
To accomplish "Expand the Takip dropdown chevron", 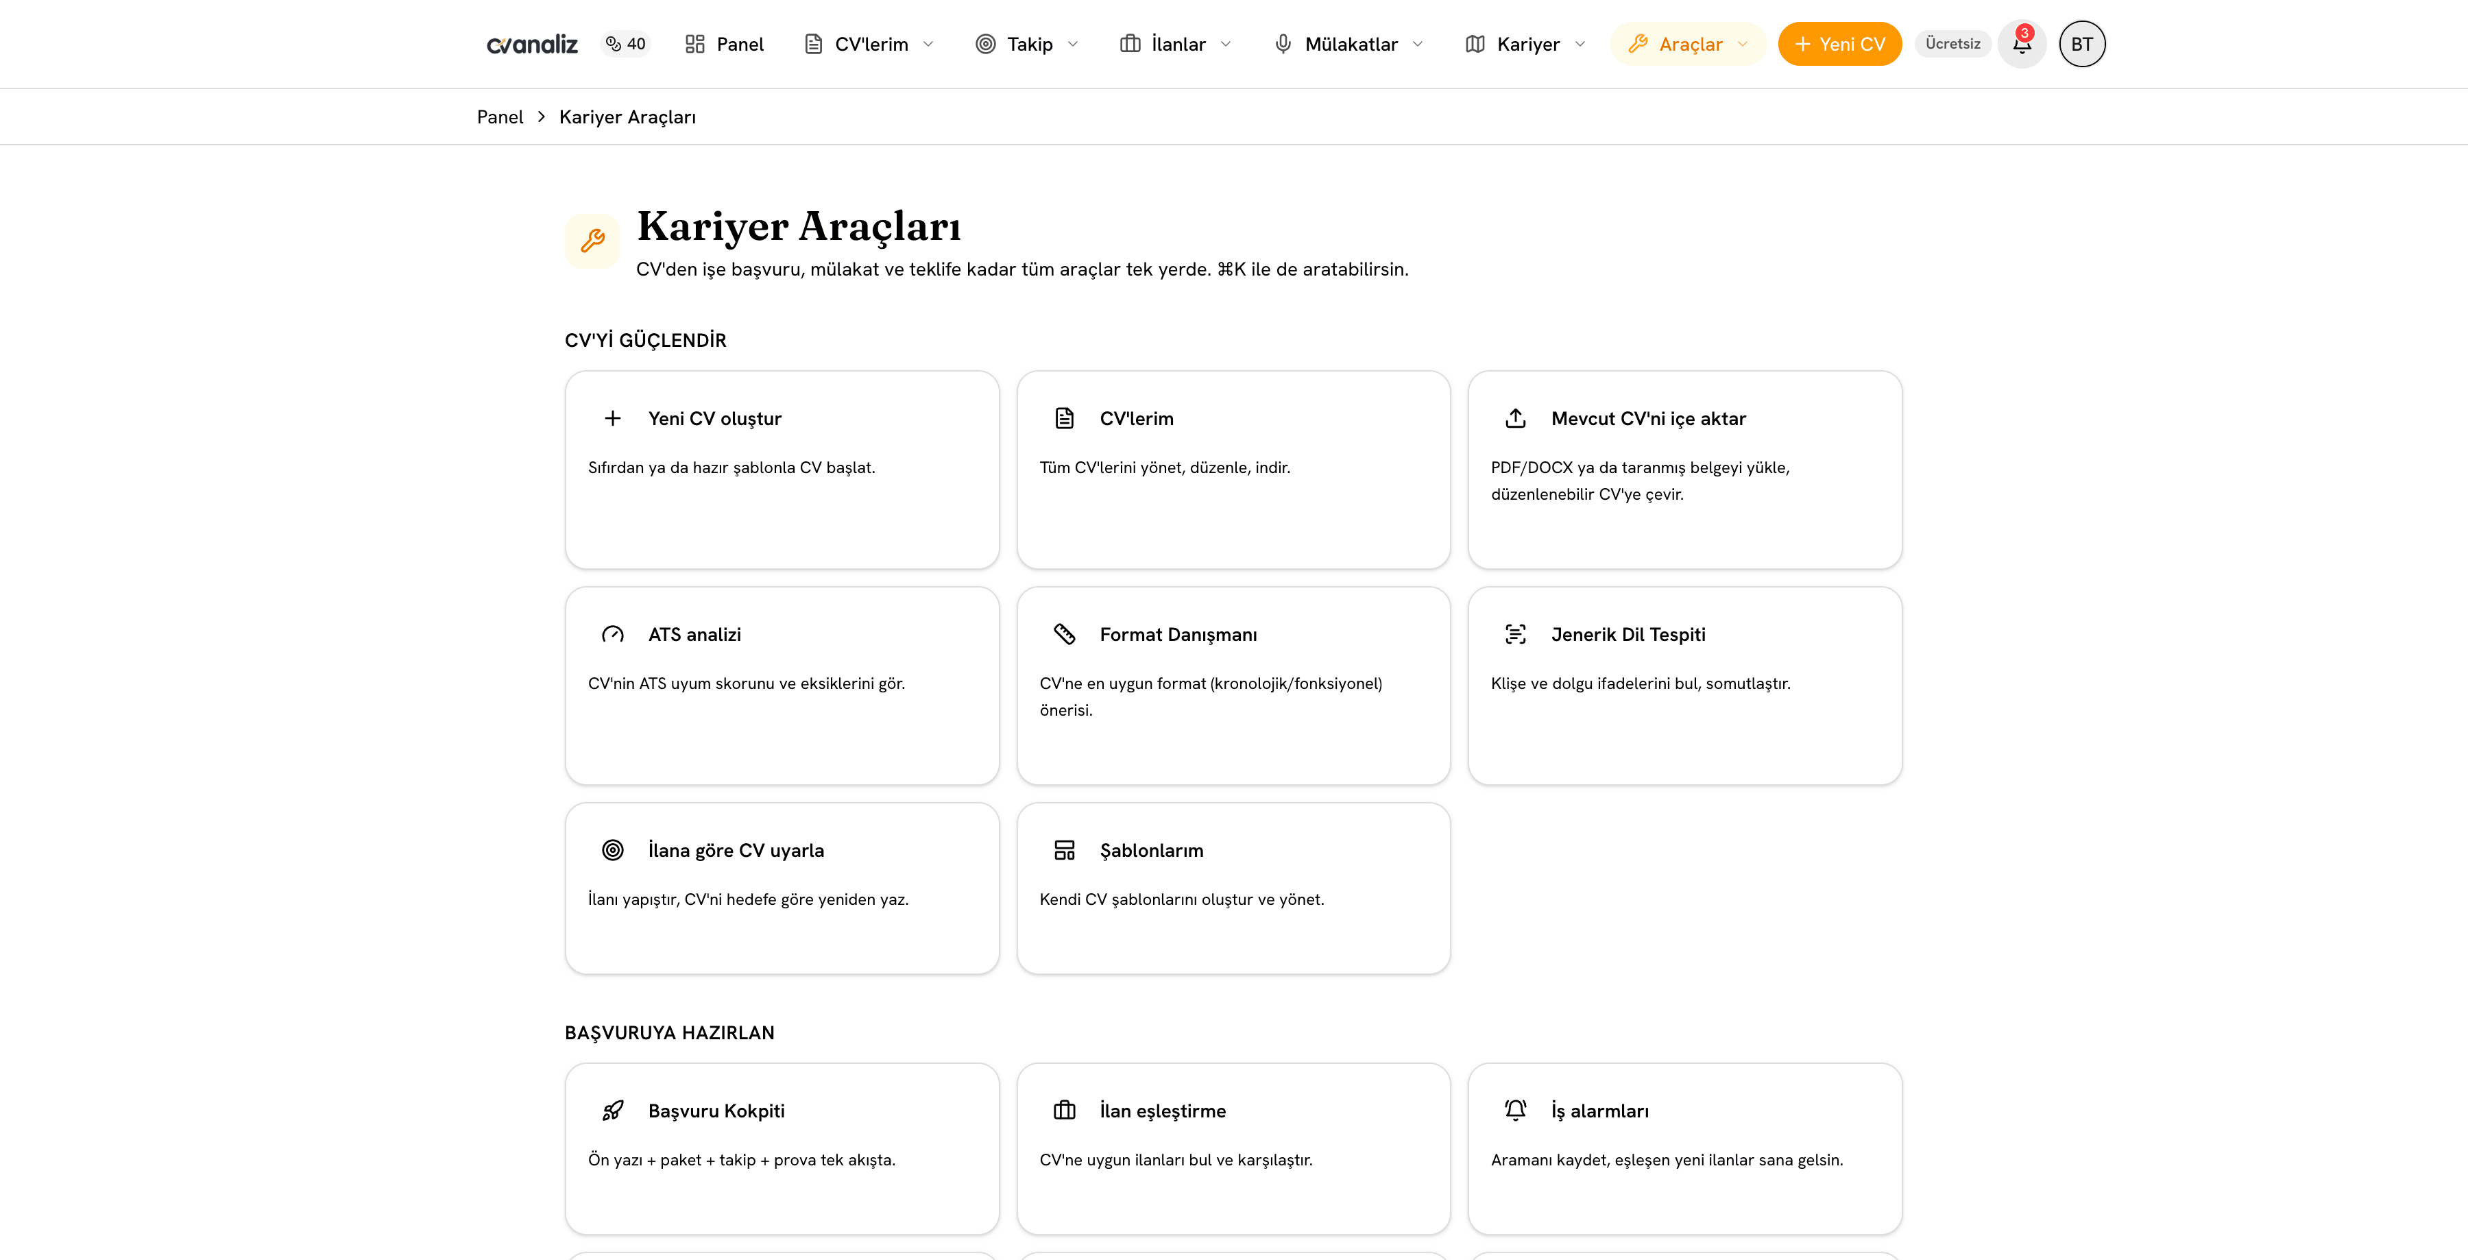I will coord(1073,44).
